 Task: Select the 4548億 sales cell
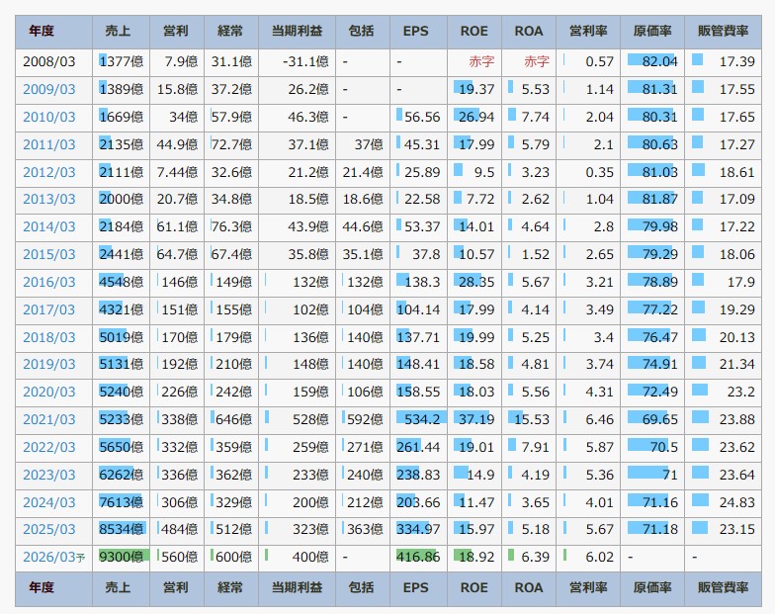pos(121,283)
